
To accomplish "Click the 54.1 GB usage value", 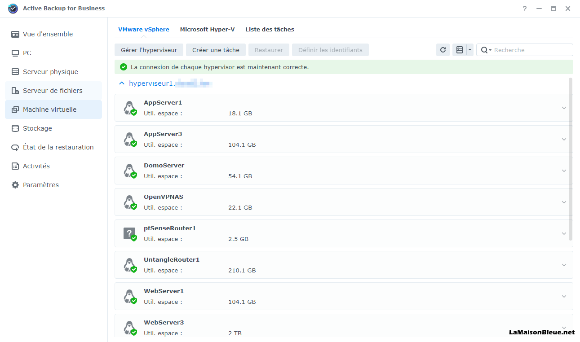I will pyautogui.click(x=240, y=176).
